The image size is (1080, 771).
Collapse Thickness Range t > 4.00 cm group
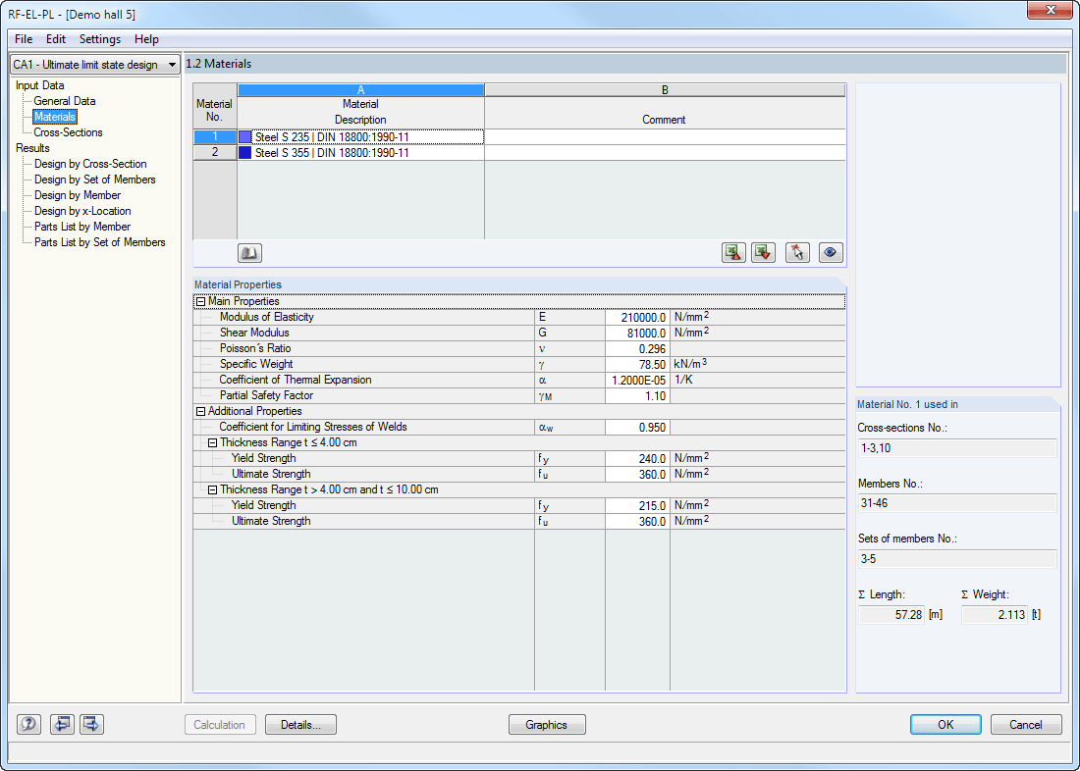(x=212, y=490)
